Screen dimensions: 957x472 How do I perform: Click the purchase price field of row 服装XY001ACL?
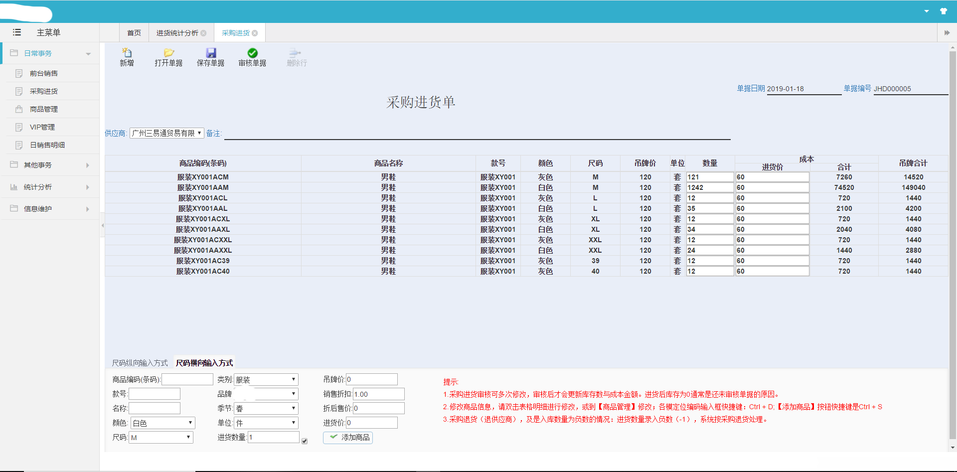click(x=772, y=198)
